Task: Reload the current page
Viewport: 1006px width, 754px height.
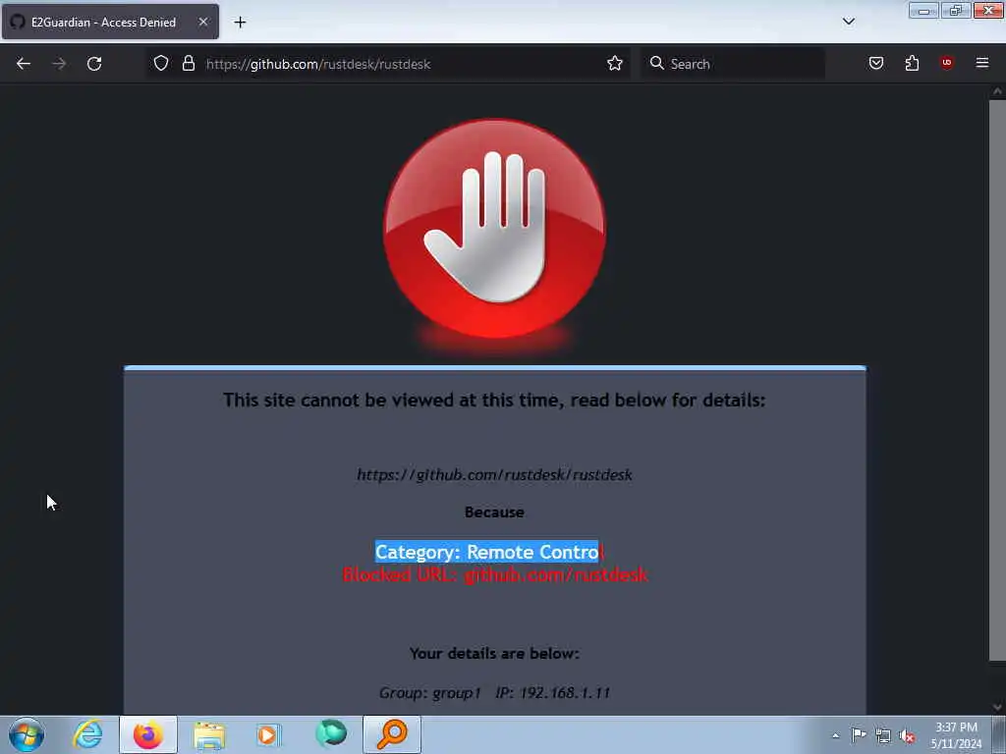Action: [x=94, y=64]
